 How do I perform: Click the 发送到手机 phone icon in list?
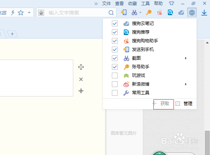pyautogui.click(x=126, y=49)
